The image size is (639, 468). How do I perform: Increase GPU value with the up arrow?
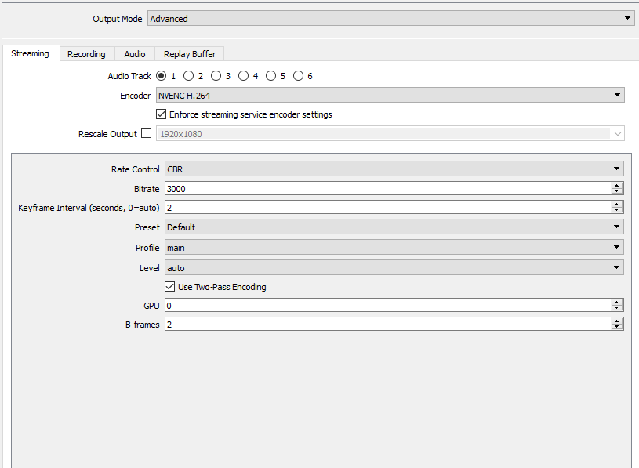[x=617, y=303]
